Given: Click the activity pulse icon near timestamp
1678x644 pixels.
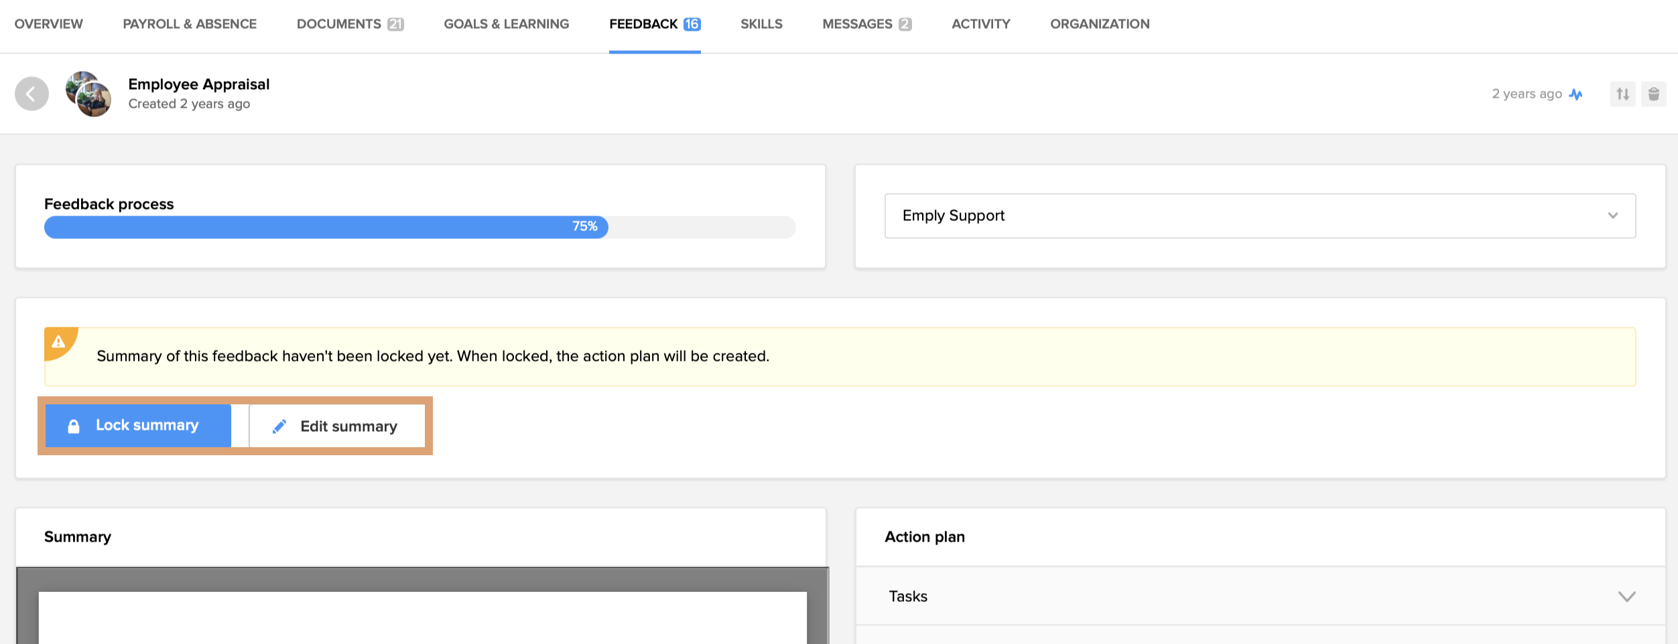Looking at the screenshot, I should click(1576, 94).
